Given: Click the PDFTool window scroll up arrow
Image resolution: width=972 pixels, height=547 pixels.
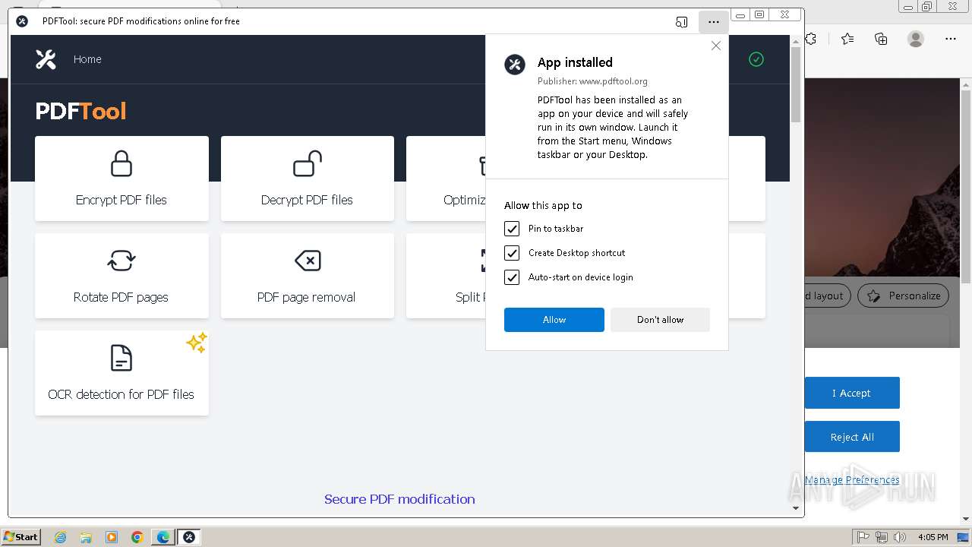Looking at the screenshot, I should tap(796, 41).
